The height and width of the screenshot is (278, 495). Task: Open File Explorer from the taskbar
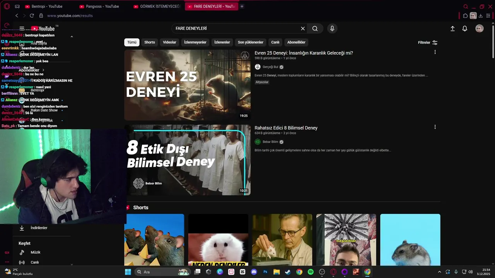click(x=277, y=272)
